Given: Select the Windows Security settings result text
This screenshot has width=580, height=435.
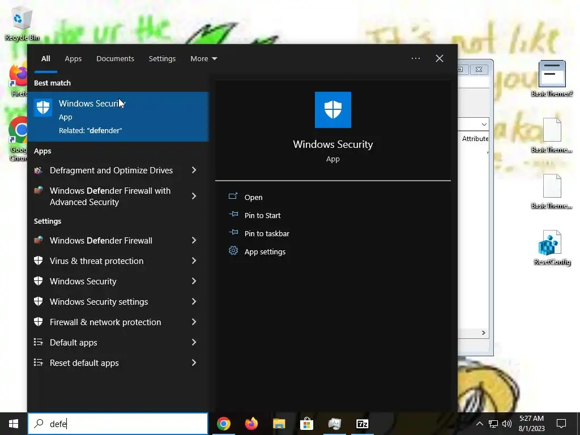Looking at the screenshot, I should click(99, 301).
